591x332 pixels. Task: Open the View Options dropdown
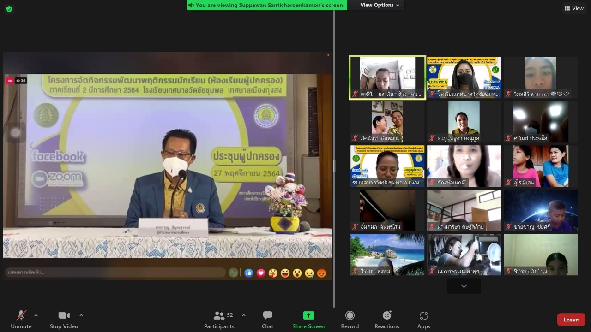click(380, 5)
